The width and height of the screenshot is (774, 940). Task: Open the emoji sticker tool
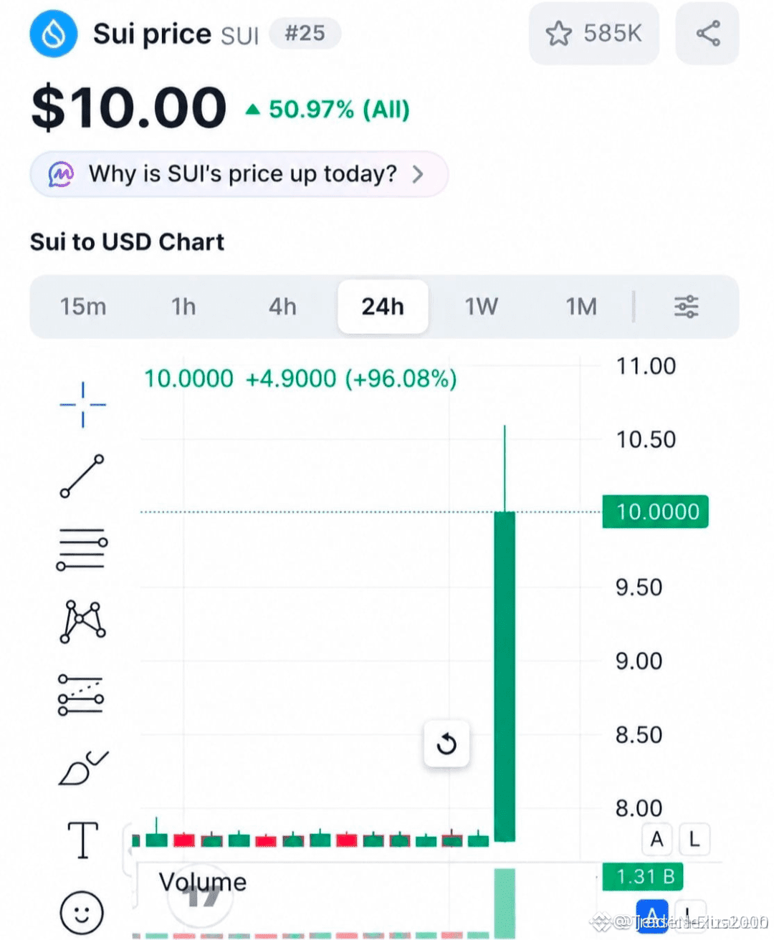click(82, 913)
